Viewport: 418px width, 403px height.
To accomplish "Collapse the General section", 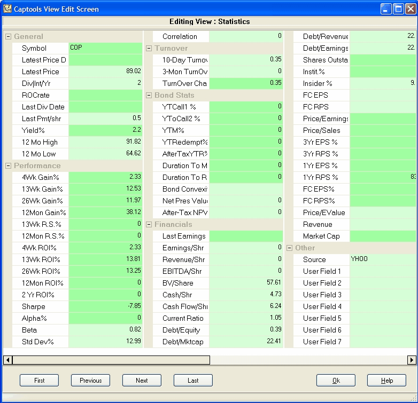I will (x=8, y=37).
